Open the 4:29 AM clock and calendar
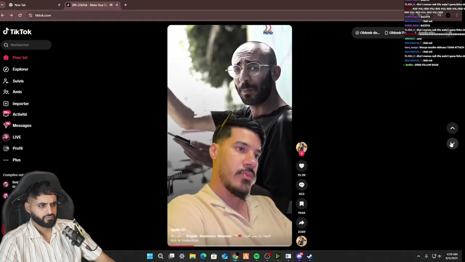 452,256
